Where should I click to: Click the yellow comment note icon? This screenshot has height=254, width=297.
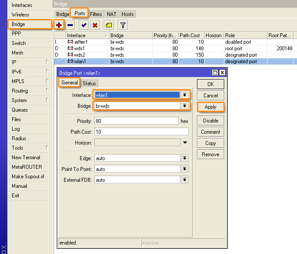coord(109,26)
